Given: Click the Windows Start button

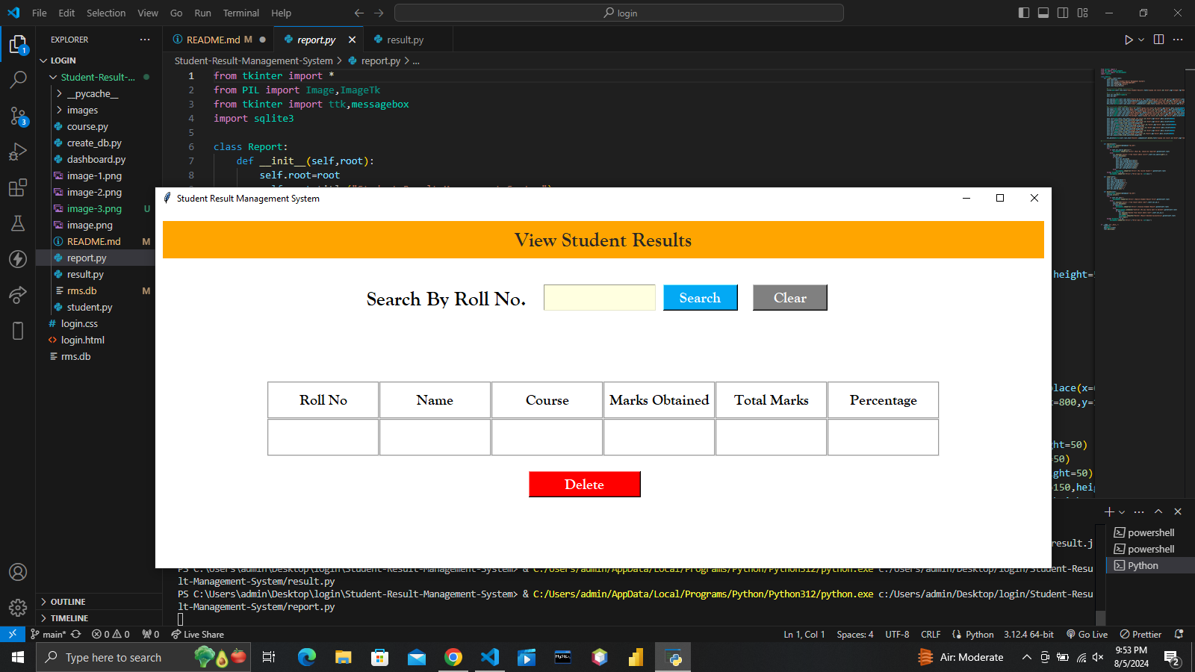Looking at the screenshot, I should 18,657.
